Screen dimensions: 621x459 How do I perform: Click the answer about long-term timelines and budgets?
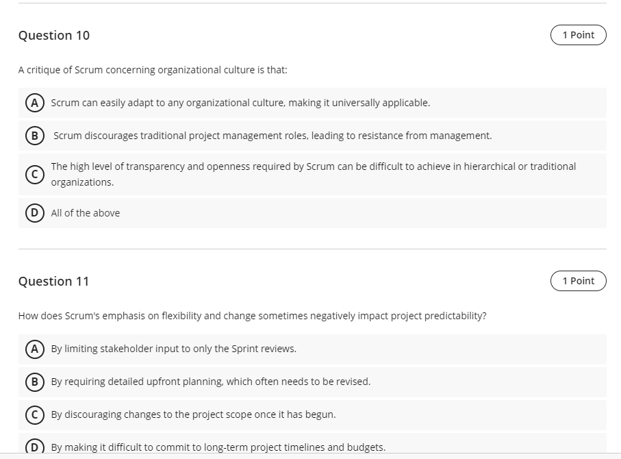pyautogui.click(x=216, y=446)
